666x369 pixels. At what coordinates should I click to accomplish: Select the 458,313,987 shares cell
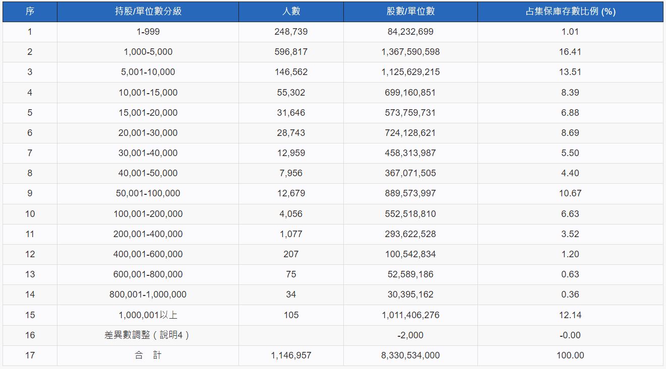point(410,153)
